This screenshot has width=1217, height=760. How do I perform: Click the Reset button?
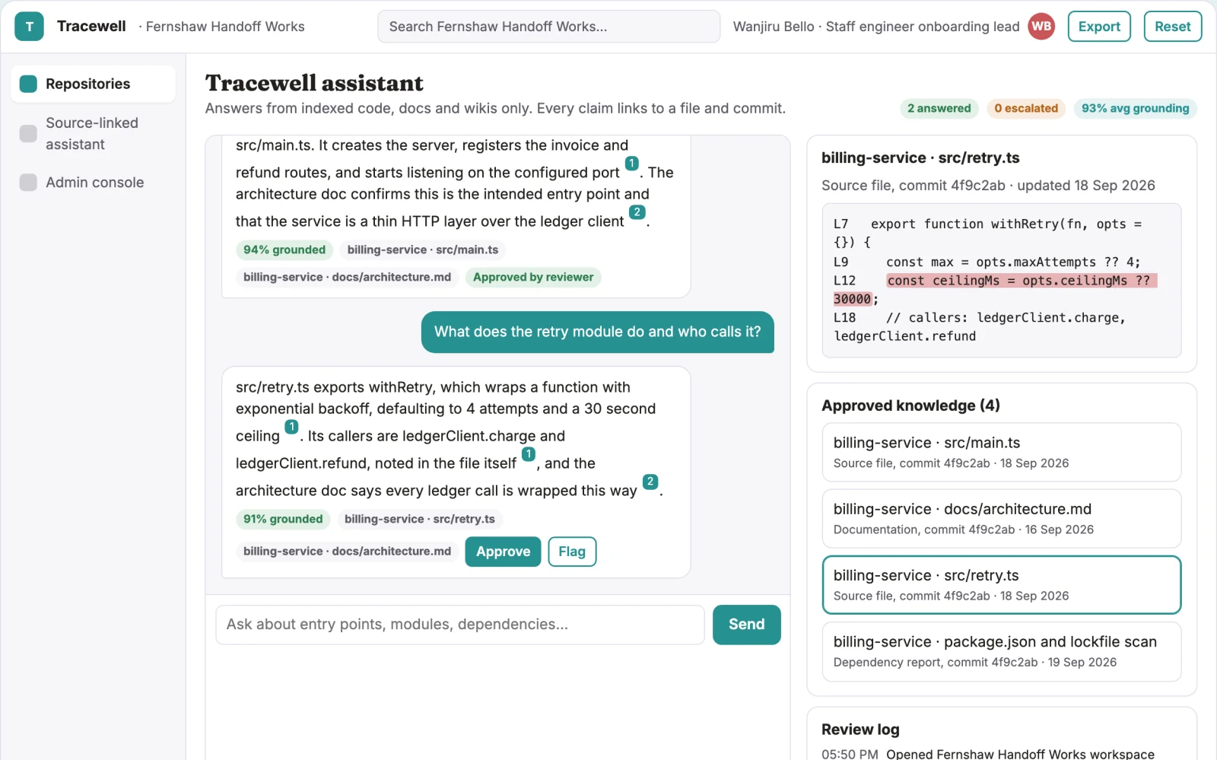coord(1172,27)
